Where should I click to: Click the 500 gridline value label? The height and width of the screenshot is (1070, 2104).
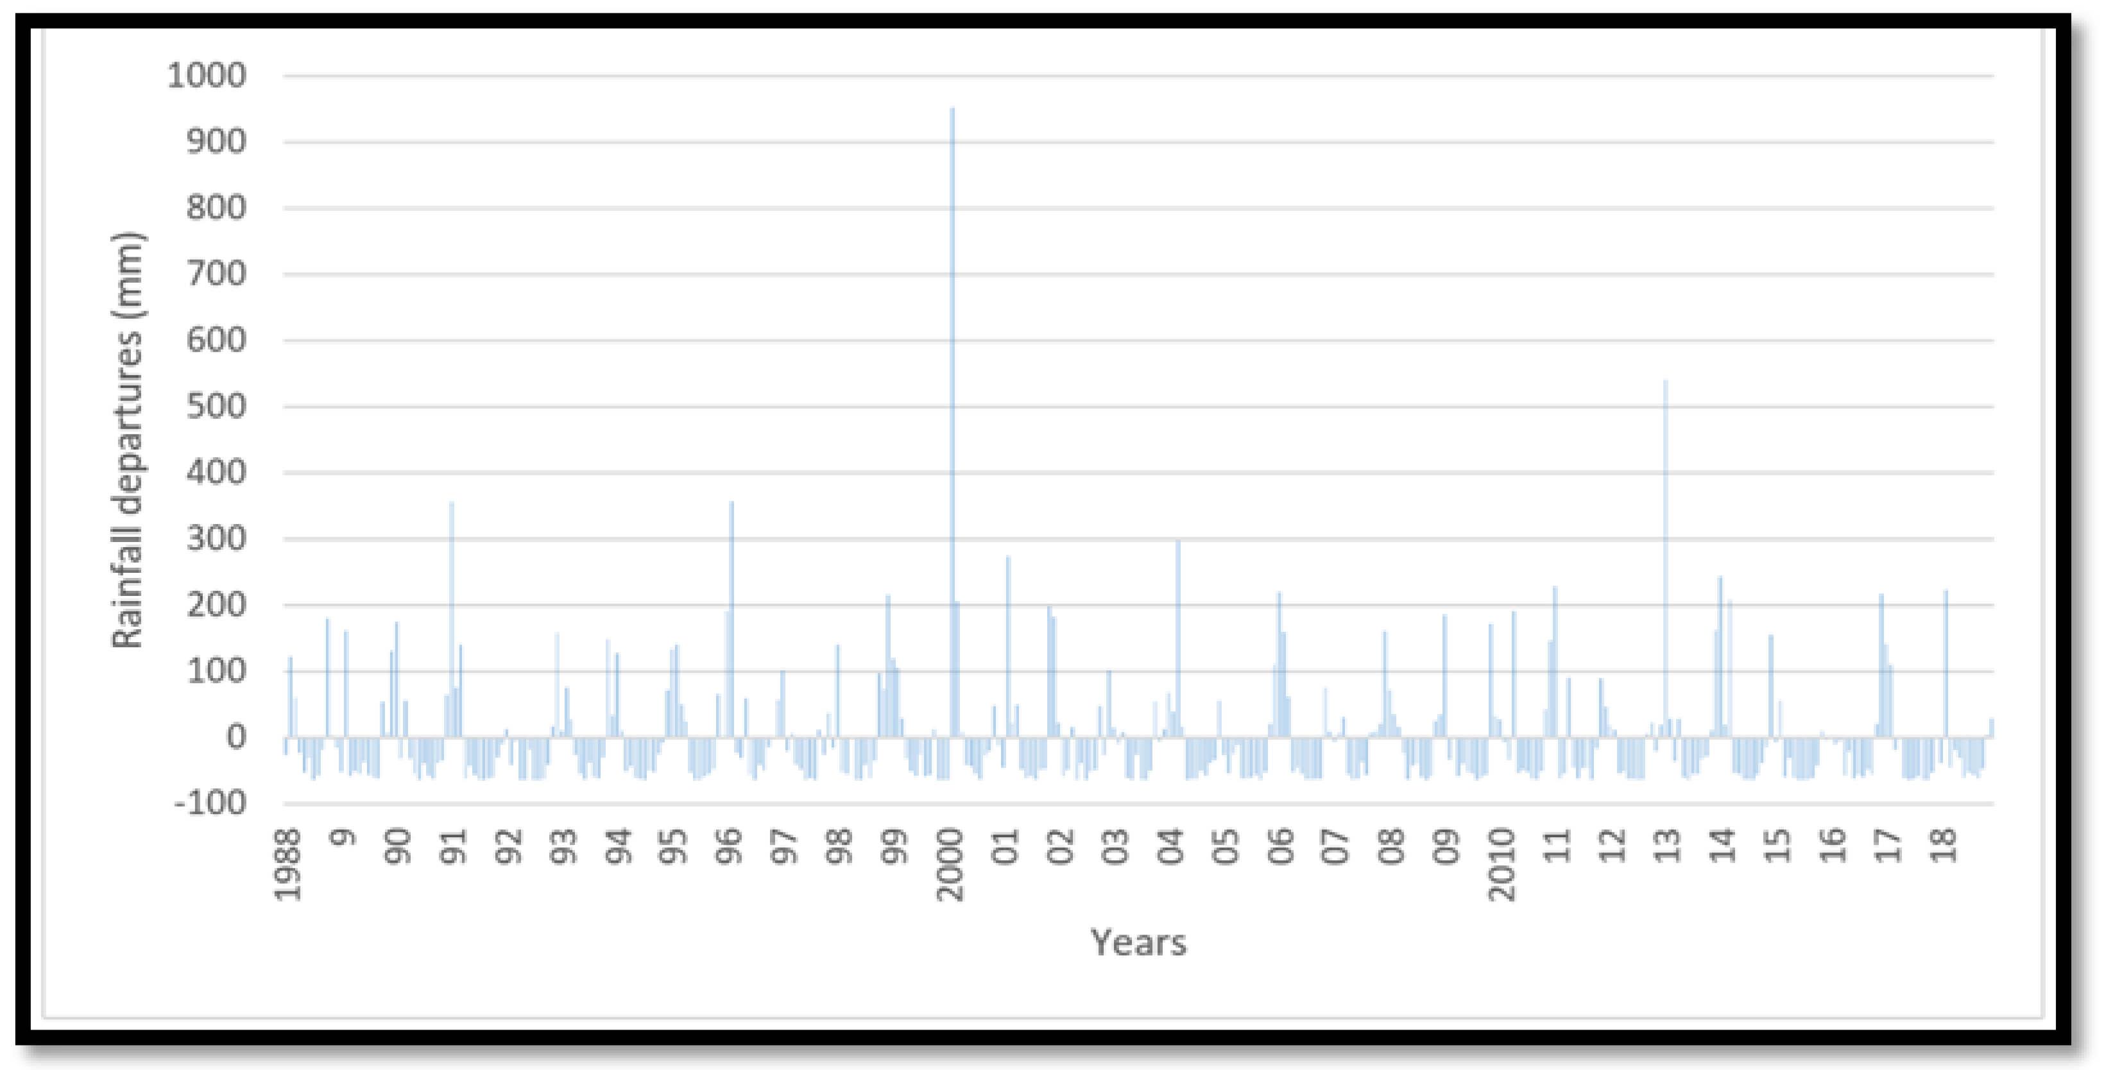(216, 407)
